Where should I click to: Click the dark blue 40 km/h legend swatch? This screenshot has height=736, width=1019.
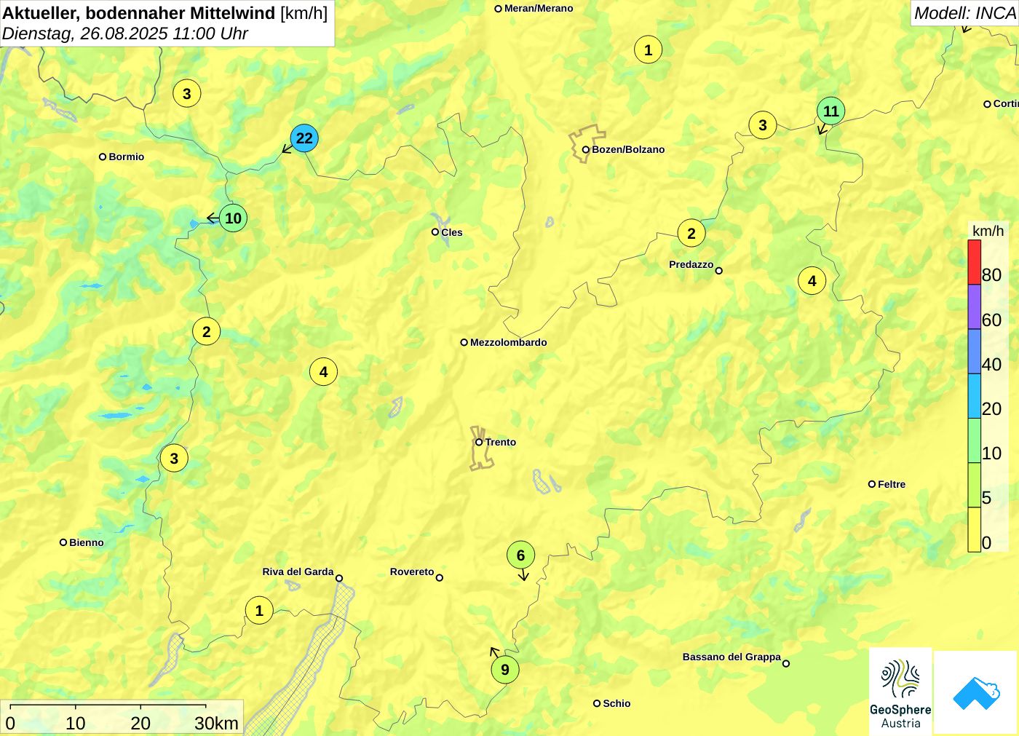pos(974,351)
